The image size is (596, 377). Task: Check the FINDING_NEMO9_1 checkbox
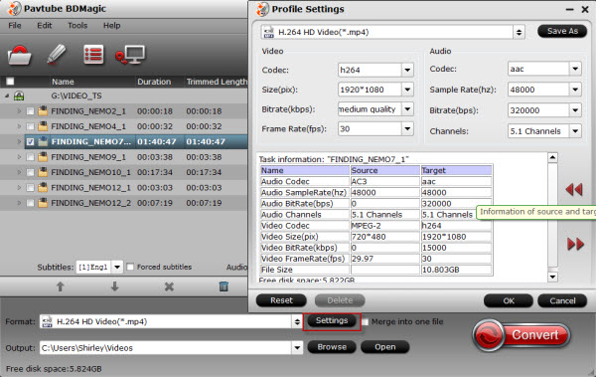[30, 157]
